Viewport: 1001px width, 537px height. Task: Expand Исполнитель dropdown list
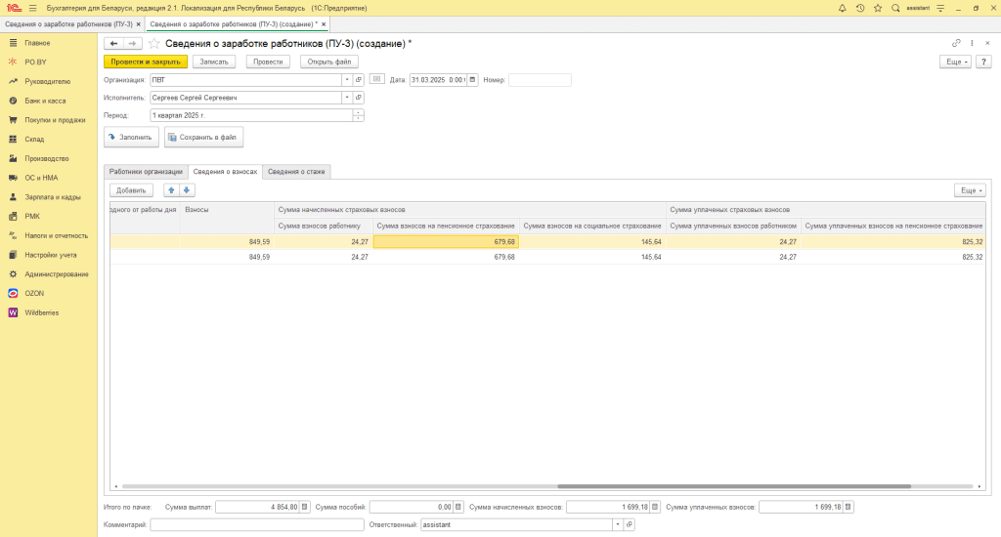tap(347, 98)
